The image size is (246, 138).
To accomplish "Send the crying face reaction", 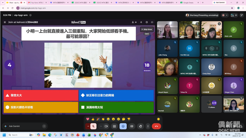I will (118, 119).
